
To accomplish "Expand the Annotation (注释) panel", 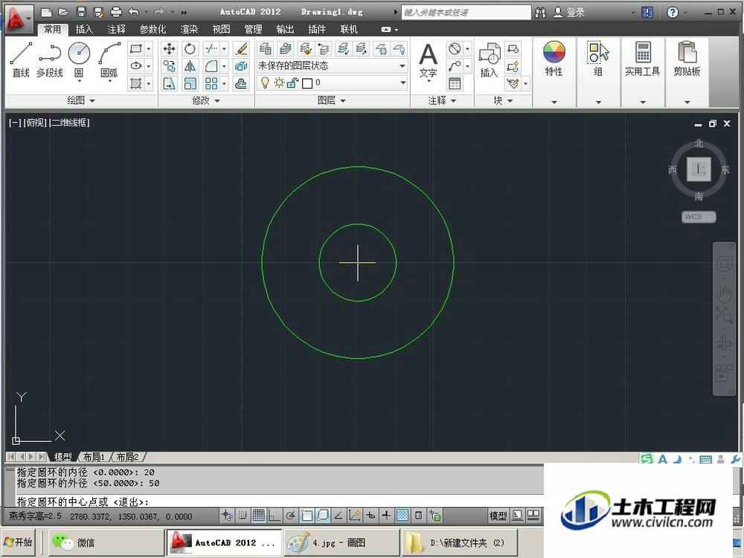I will (x=442, y=100).
